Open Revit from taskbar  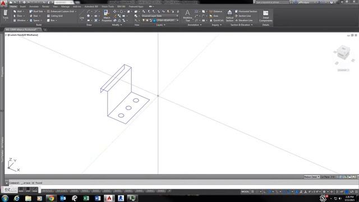[x=121, y=198]
